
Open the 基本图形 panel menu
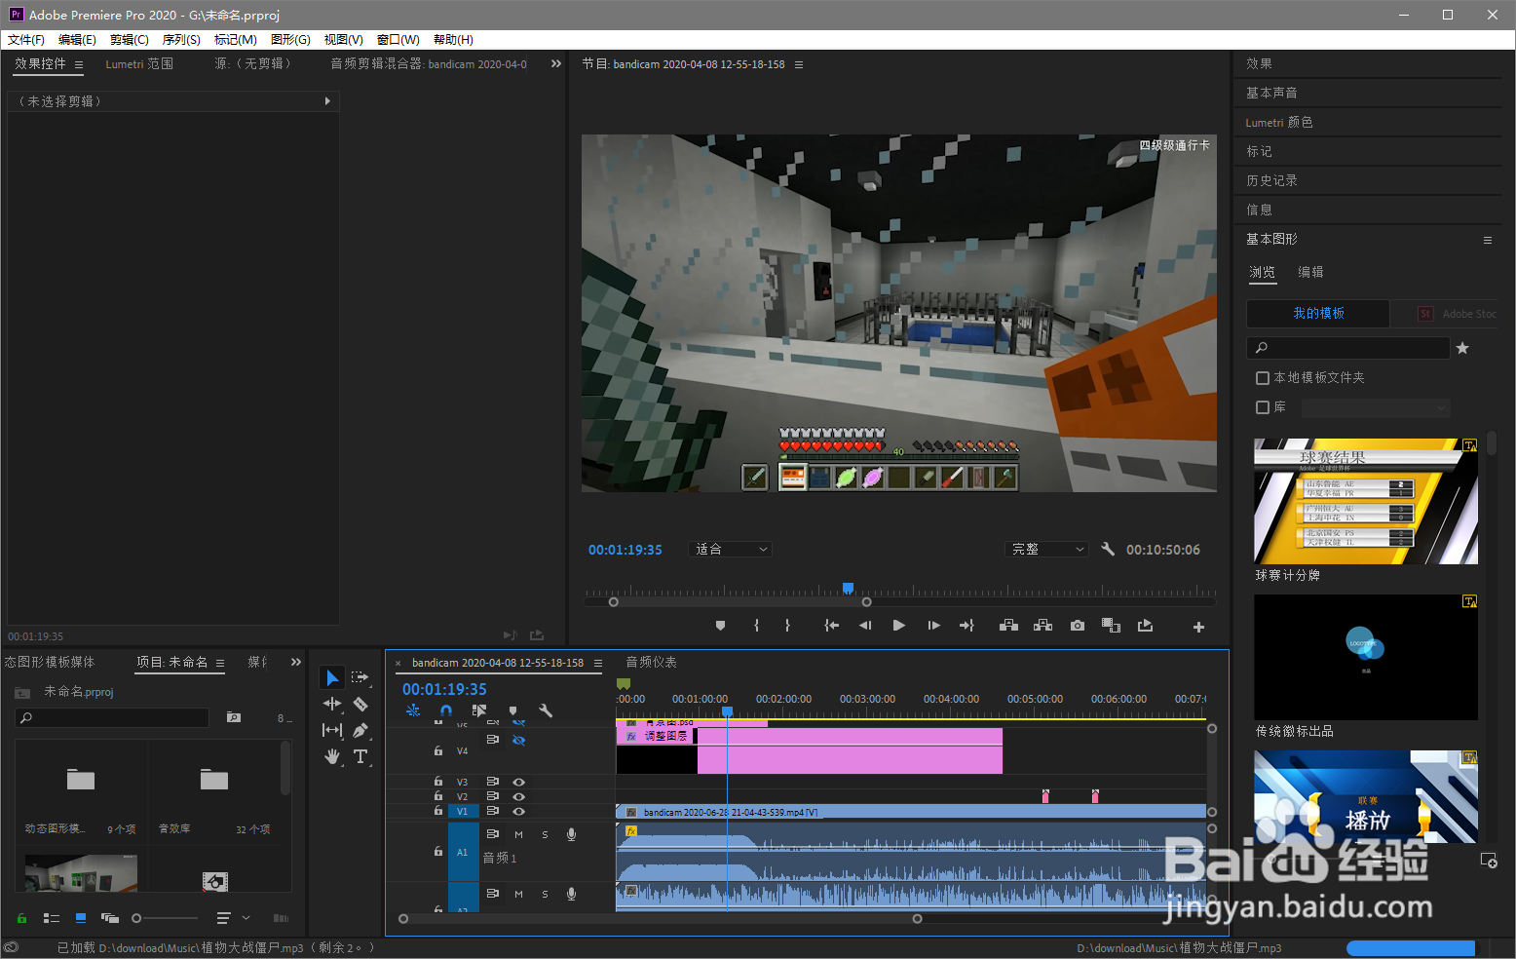(x=1488, y=240)
